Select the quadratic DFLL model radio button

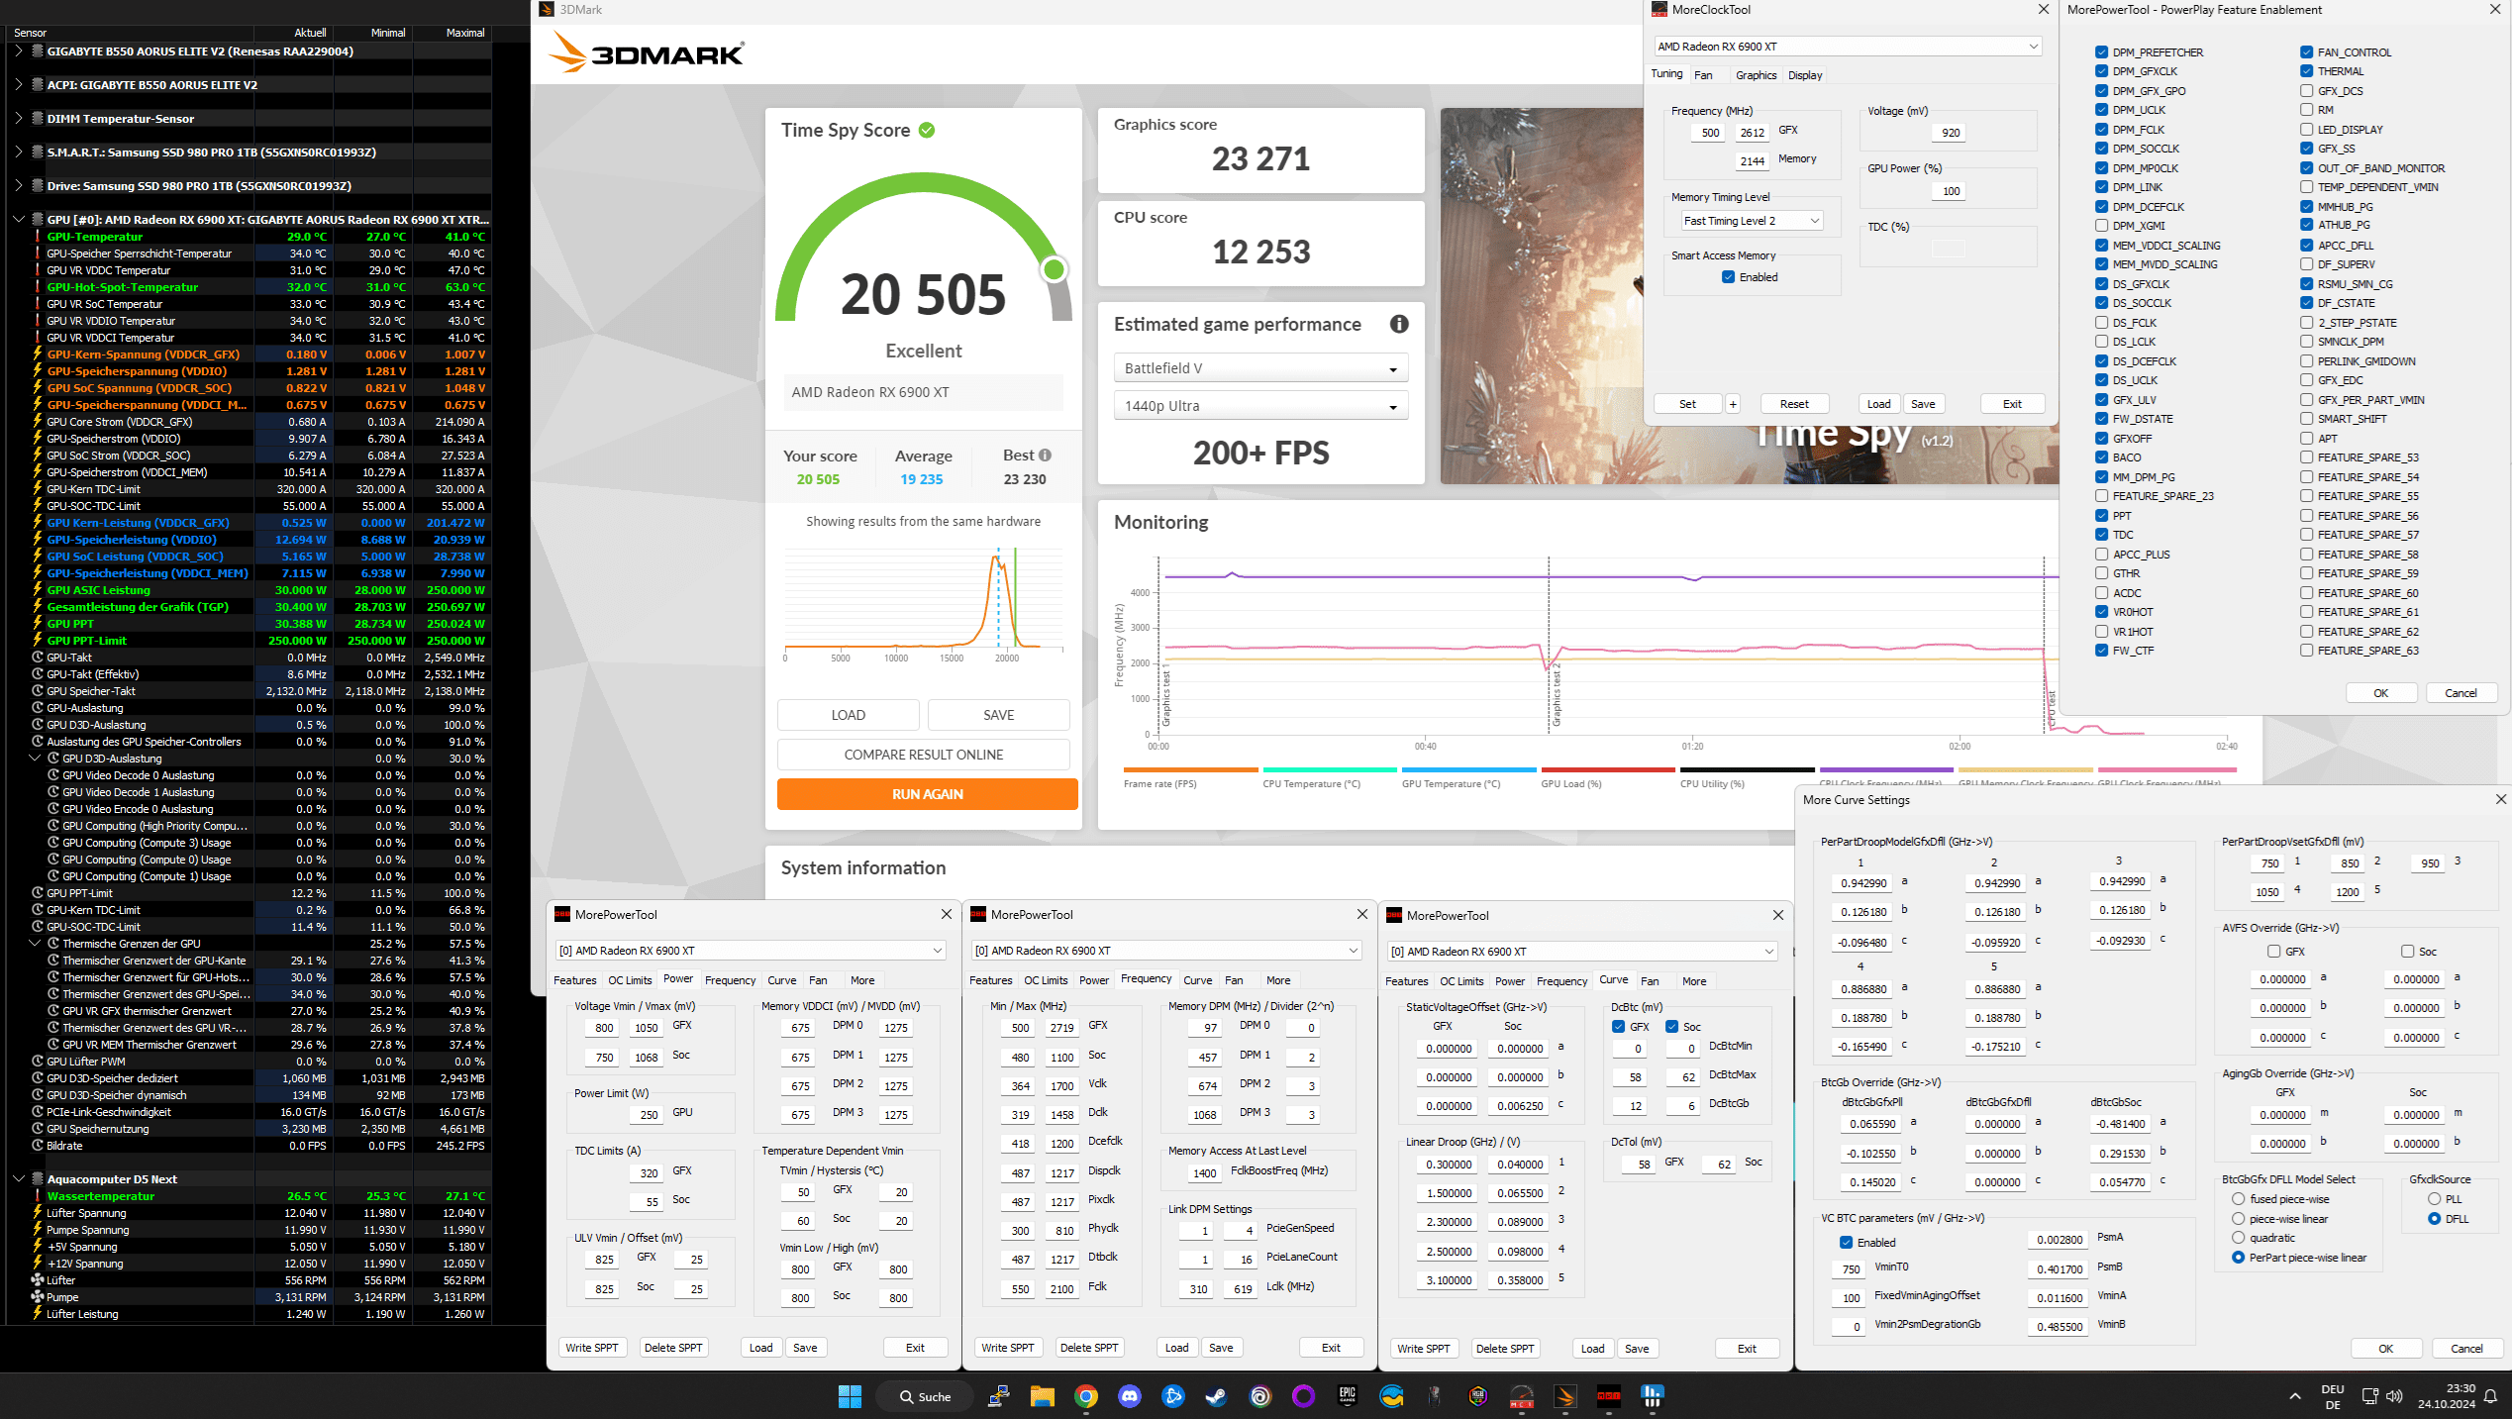coord(2238,1238)
